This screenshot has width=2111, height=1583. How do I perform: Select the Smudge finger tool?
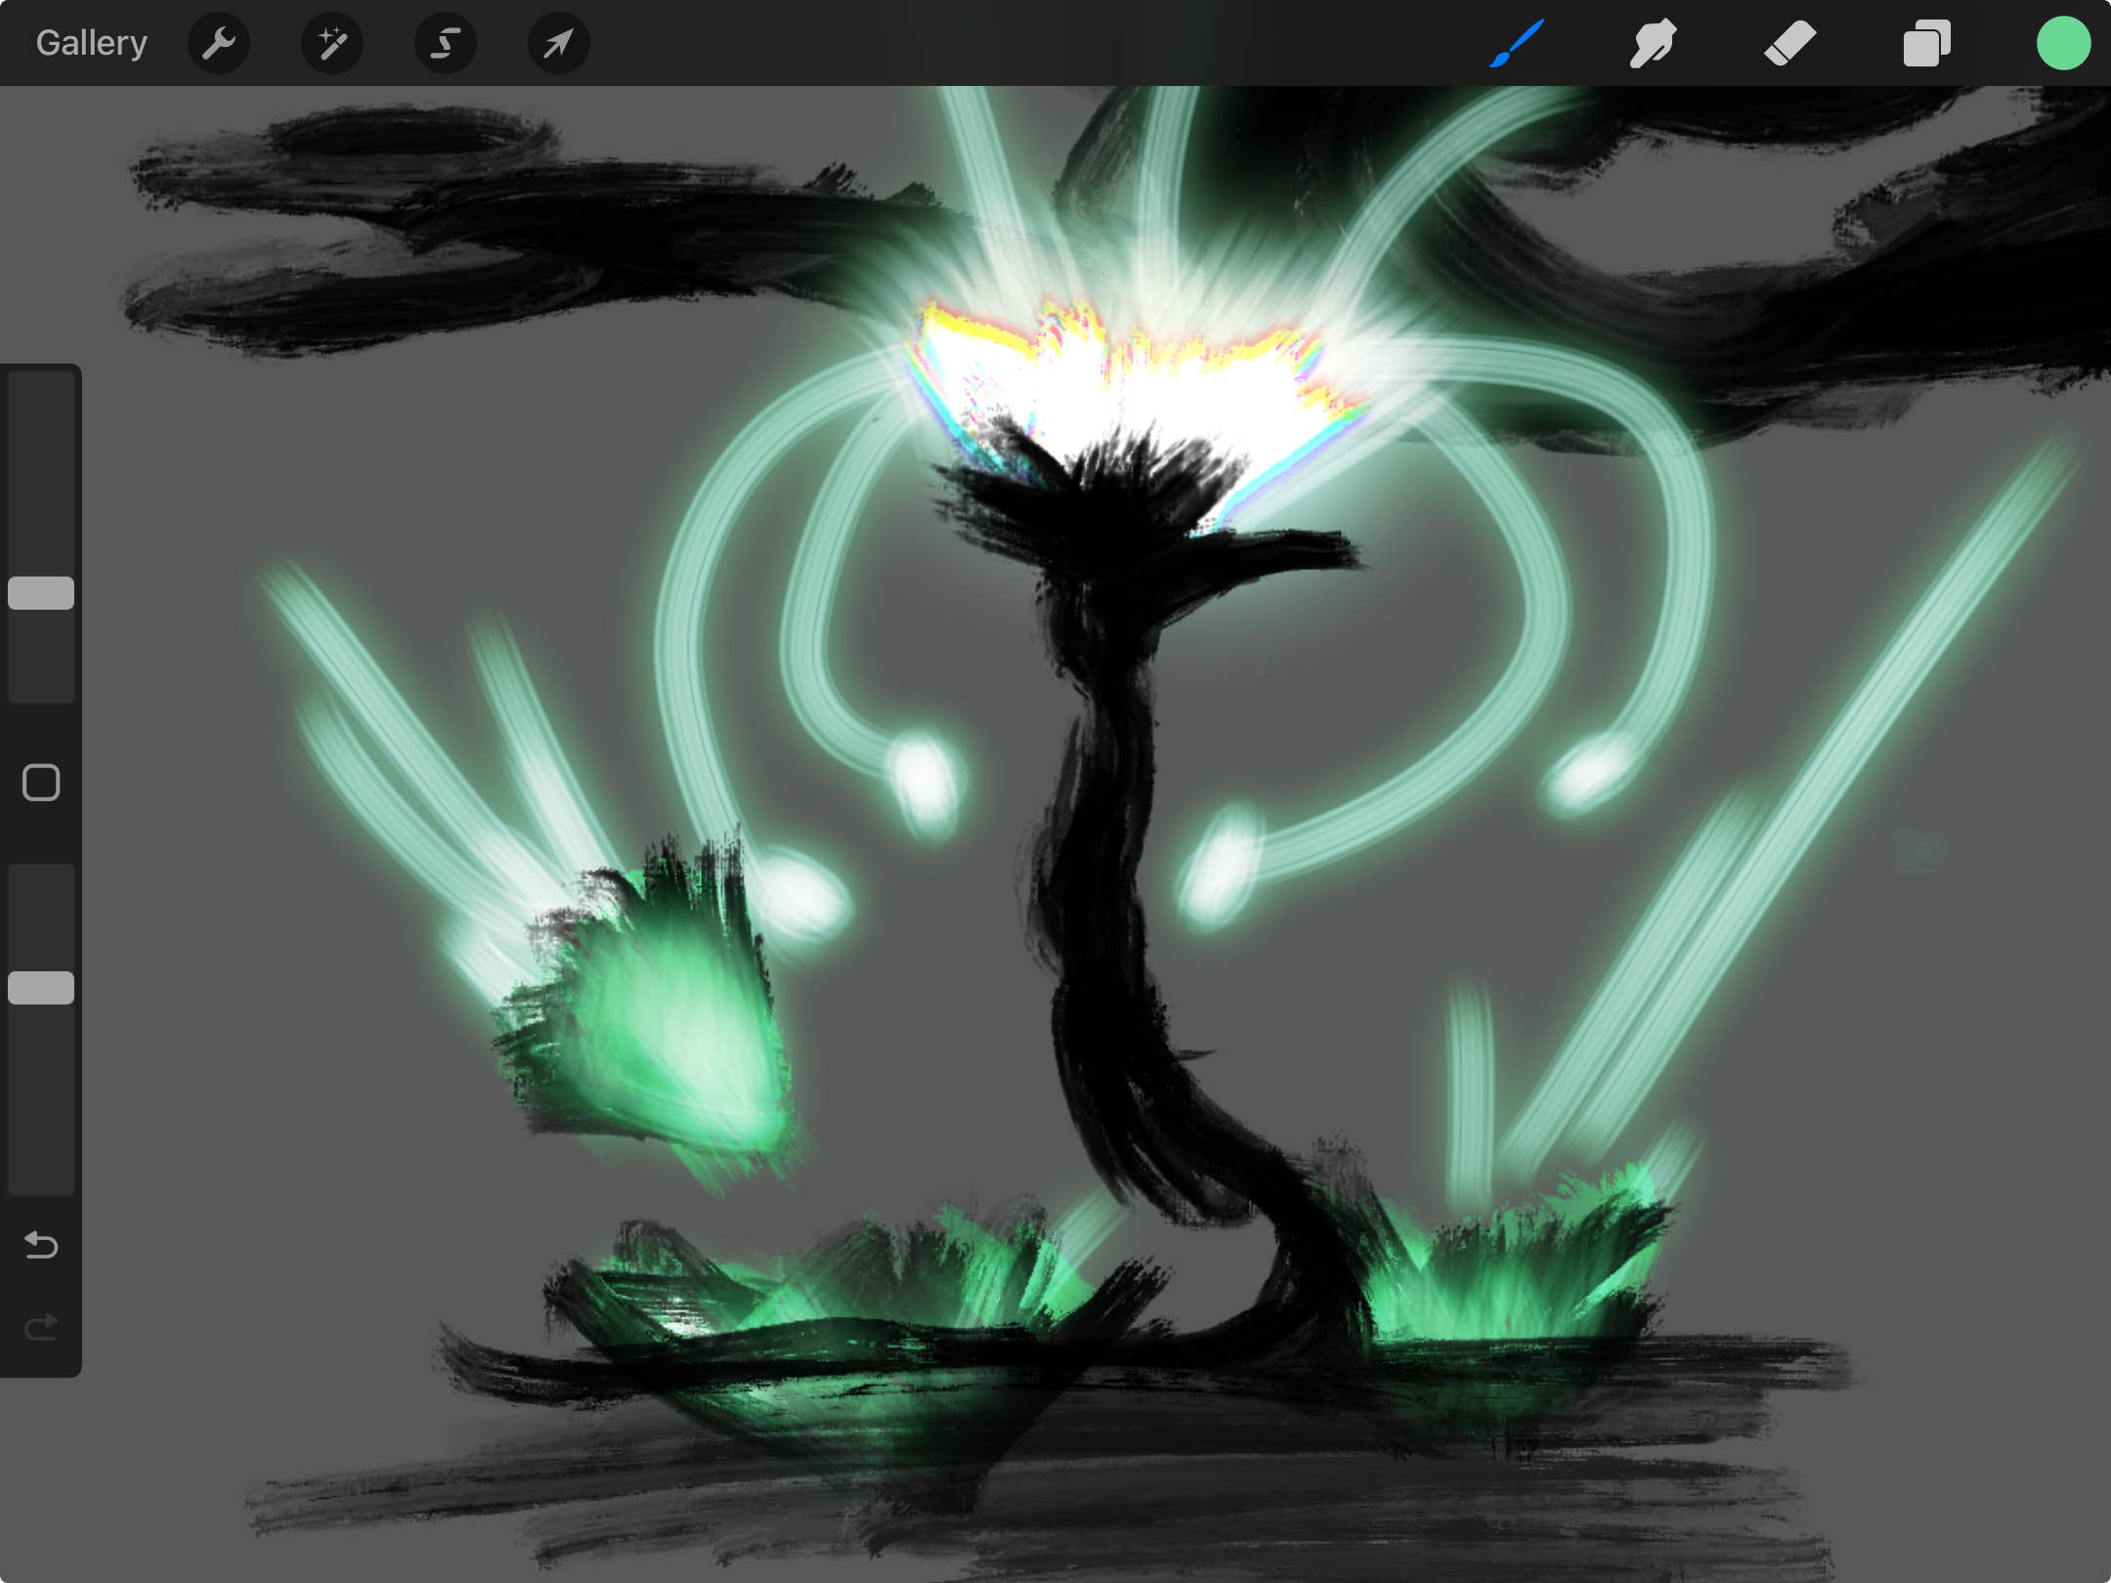point(1653,43)
